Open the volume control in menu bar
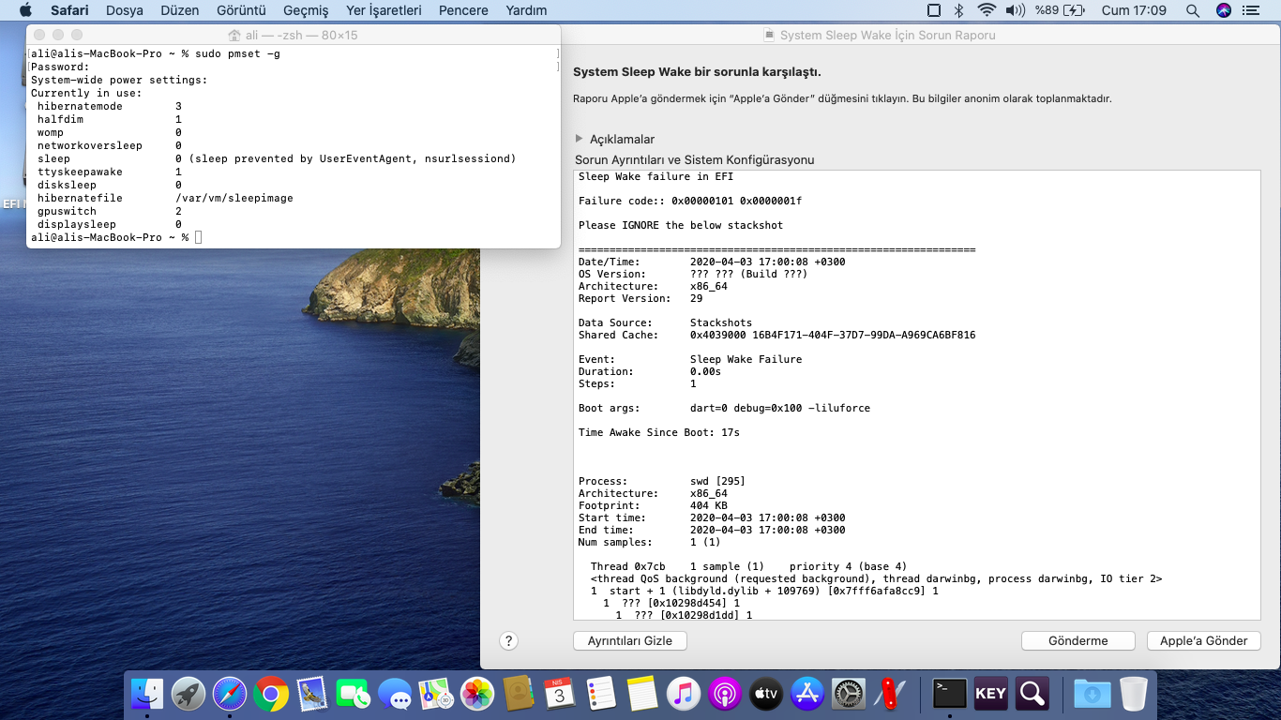This screenshot has width=1281, height=720. (1015, 10)
